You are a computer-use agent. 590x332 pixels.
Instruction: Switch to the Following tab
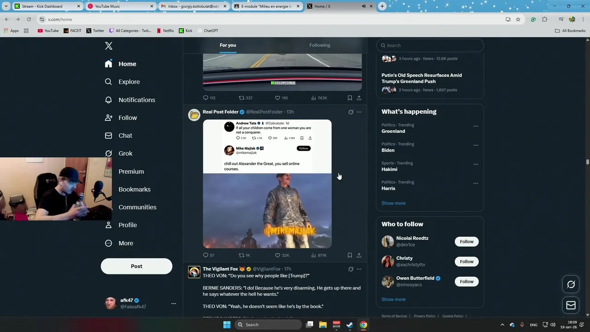(x=320, y=45)
